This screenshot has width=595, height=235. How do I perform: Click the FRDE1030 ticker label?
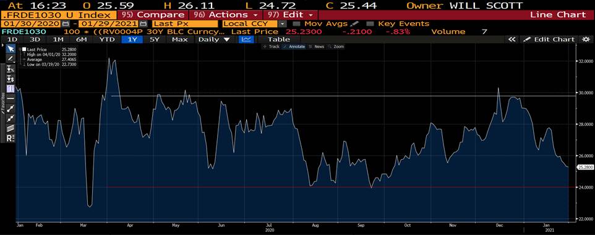pyautogui.click(x=24, y=32)
